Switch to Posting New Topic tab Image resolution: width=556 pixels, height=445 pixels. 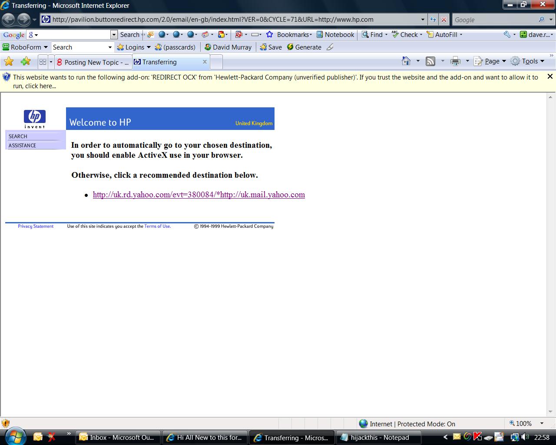click(x=93, y=62)
